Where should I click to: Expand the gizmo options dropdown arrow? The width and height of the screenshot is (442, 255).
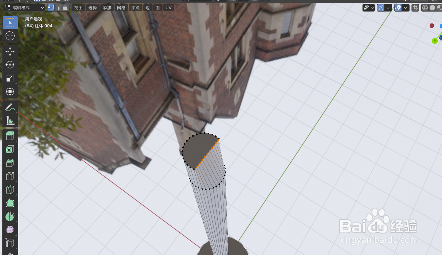(x=388, y=8)
